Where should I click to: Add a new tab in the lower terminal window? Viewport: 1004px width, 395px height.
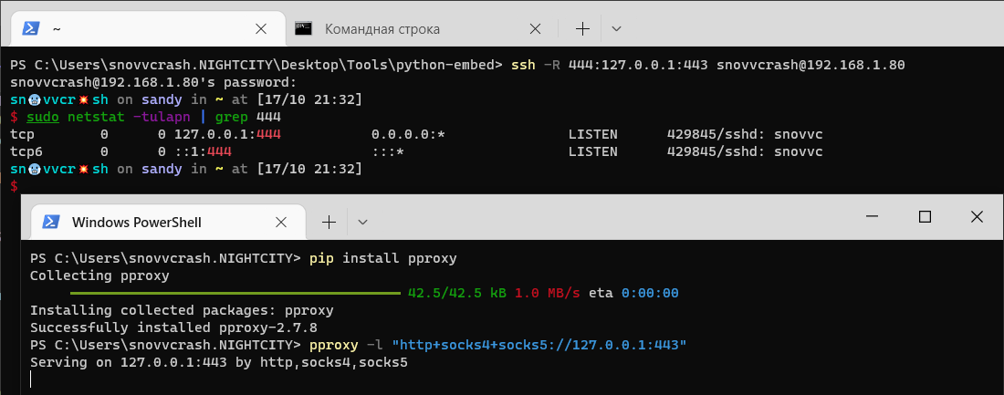(329, 222)
